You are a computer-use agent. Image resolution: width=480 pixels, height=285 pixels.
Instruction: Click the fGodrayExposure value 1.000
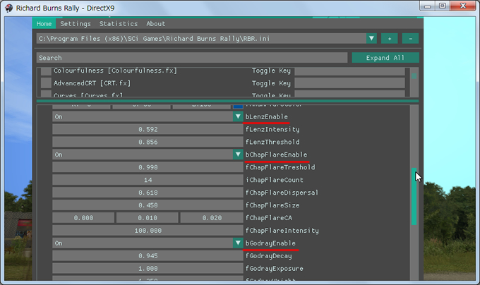pos(148,269)
